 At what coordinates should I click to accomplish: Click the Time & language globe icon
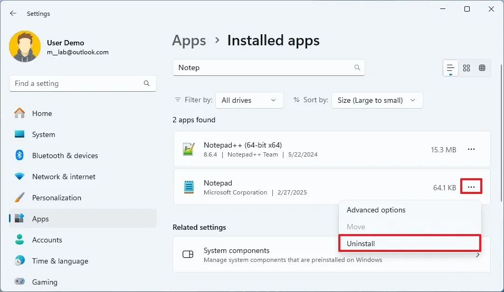(20, 260)
